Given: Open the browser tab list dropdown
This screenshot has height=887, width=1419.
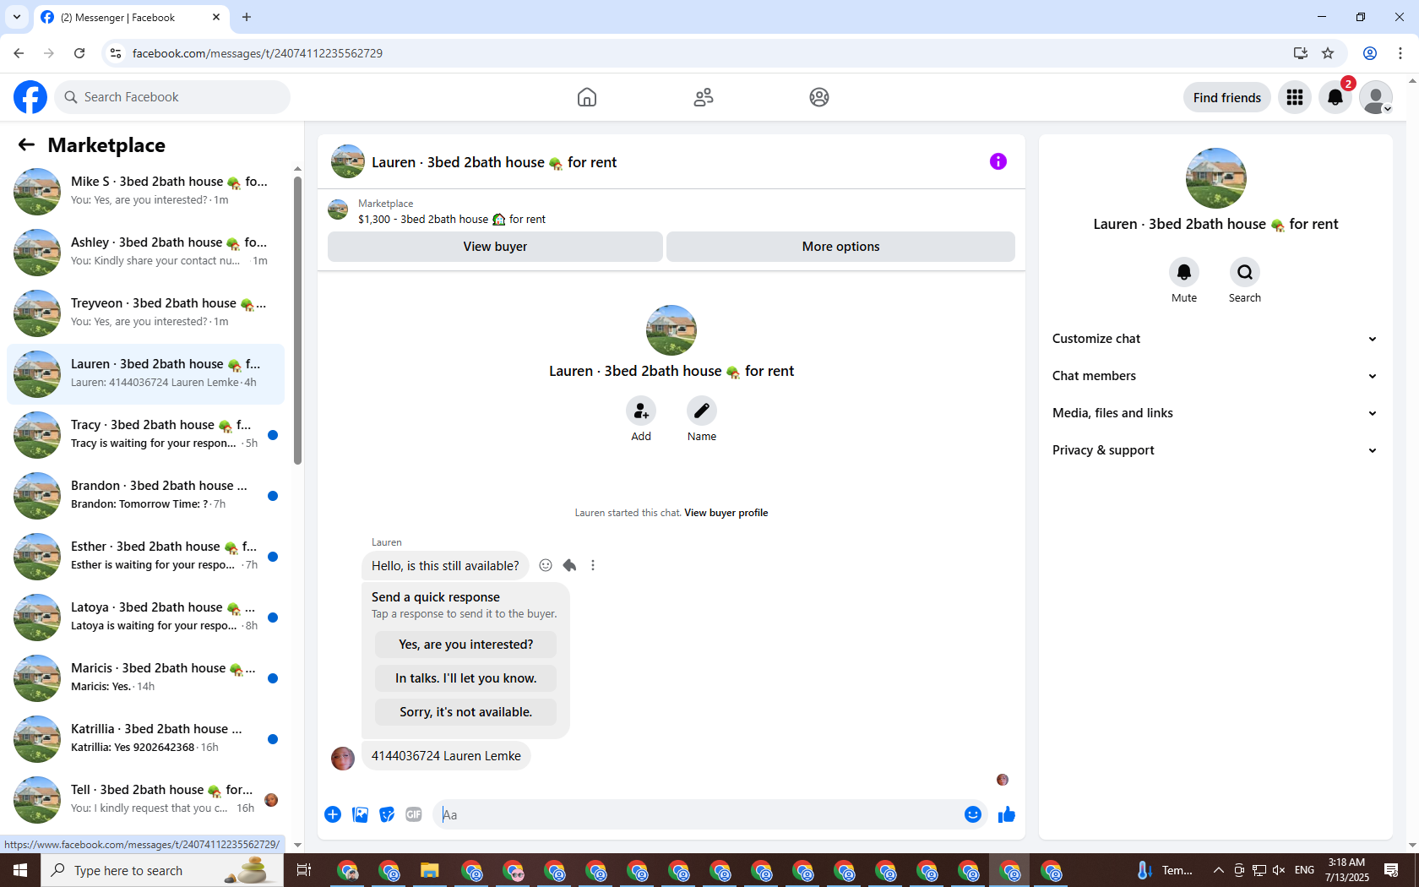Looking at the screenshot, I should click(x=16, y=17).
